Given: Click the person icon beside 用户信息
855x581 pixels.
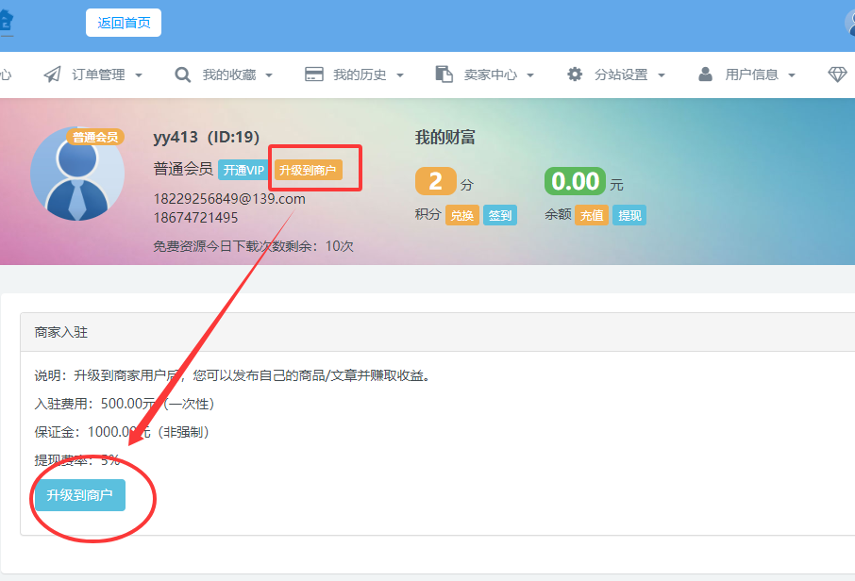Looking at the screenshot, I should click(x=705, y=75).
